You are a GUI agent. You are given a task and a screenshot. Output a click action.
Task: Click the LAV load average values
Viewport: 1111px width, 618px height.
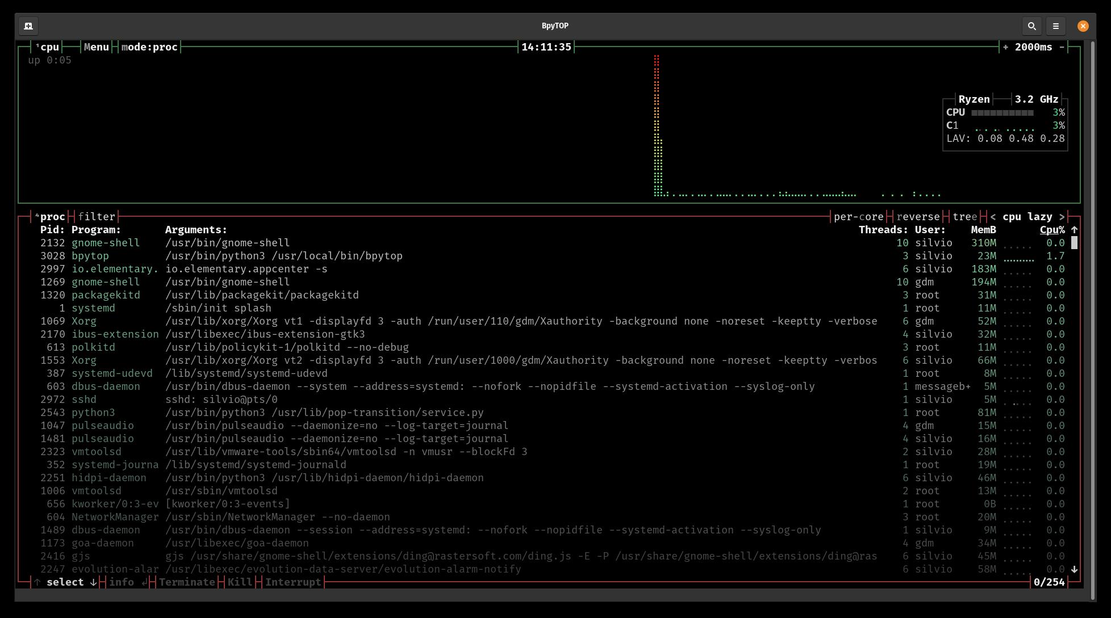[1021, 138]
